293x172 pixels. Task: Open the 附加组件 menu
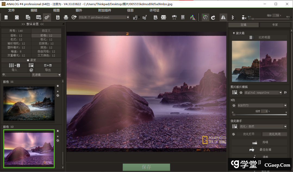coord(104,10)
